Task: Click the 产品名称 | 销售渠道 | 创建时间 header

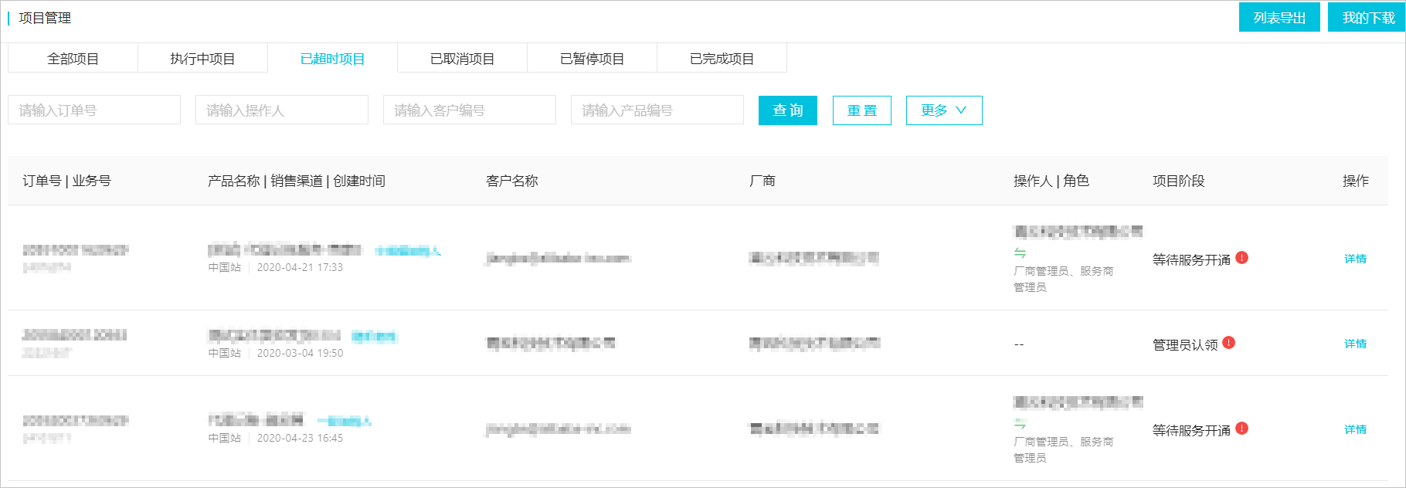Action: click(297, 181)
